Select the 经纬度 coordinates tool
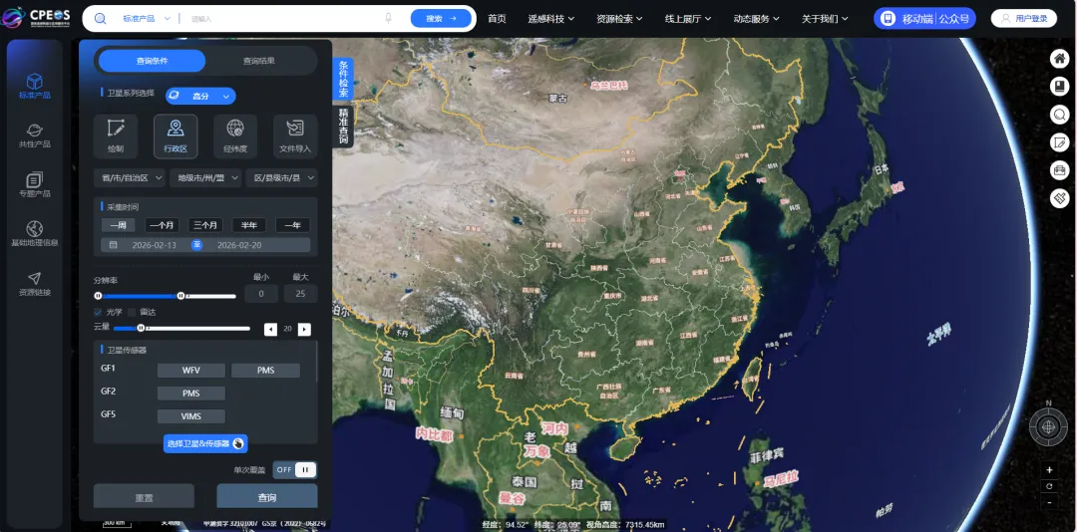 pos(235,136)
